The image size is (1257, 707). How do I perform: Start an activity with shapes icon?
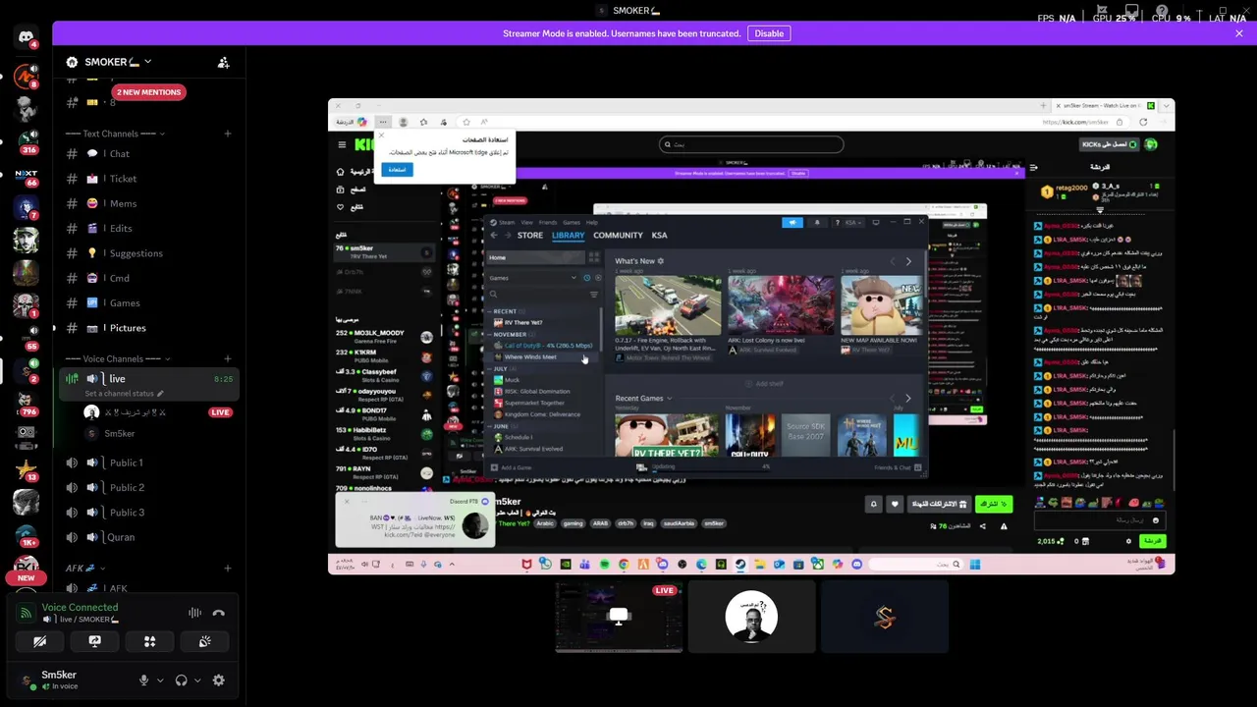coord(150,641)
